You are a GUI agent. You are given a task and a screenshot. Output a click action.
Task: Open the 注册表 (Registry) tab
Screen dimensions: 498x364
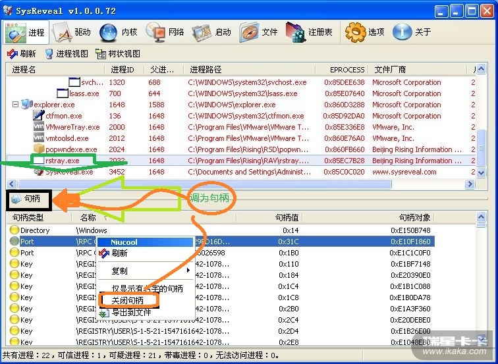pyautogui.click(x=309, y=32)
